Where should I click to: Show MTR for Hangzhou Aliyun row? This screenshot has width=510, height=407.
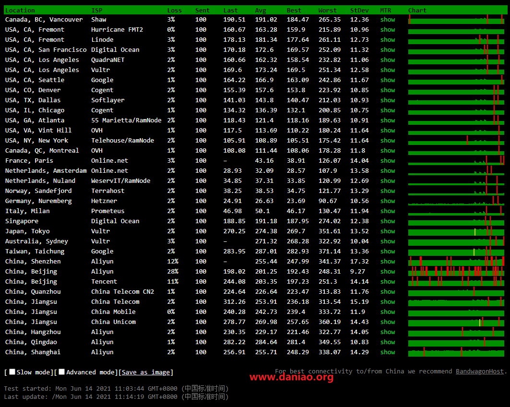coord(388,332)
